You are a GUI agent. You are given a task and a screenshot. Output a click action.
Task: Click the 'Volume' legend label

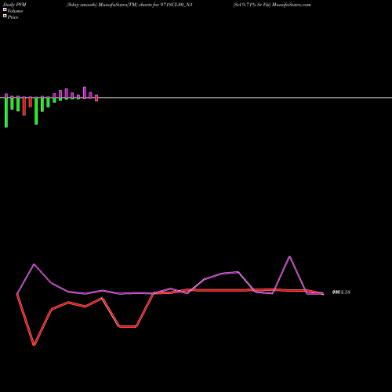click(x=15, y=11)
